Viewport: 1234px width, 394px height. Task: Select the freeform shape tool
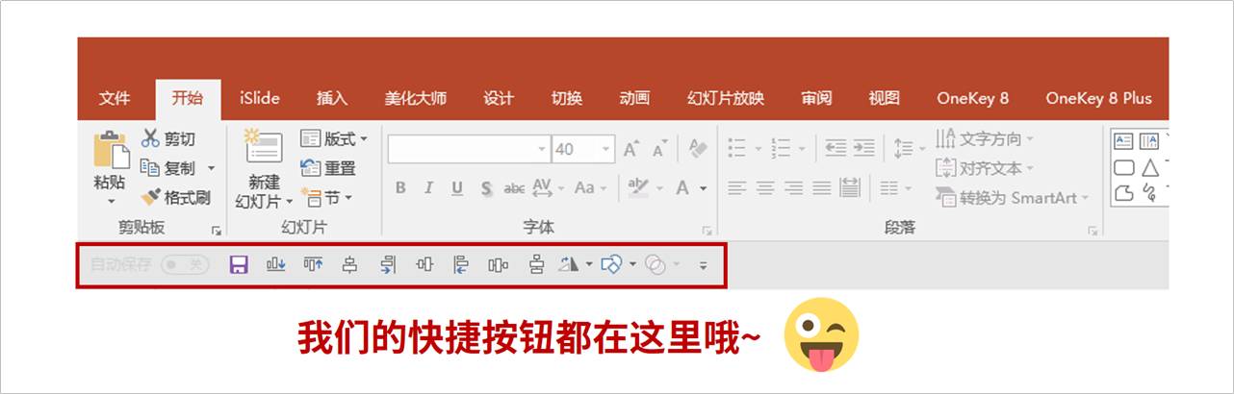pos(1123,193)
